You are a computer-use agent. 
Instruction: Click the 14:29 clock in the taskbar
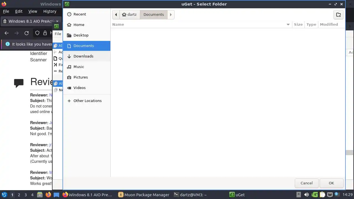coord(348,195)
